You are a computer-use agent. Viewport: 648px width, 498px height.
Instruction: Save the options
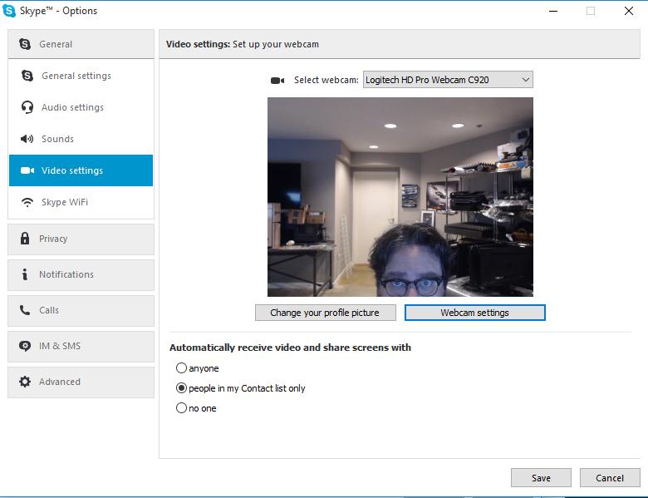(x=541, y=478)
